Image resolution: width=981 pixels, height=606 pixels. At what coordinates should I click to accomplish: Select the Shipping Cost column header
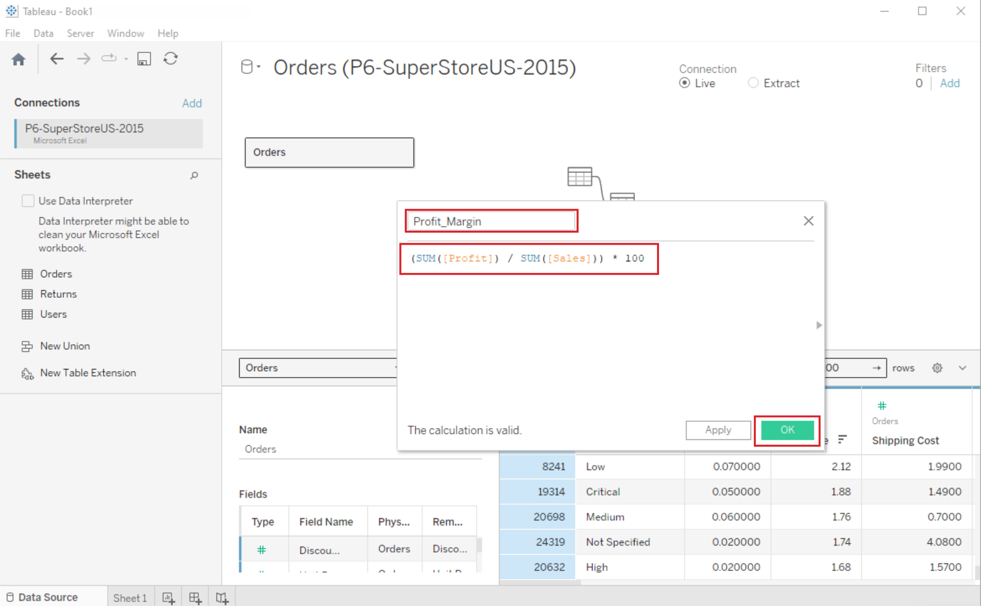pyautogui.click(x=905, y=440)
